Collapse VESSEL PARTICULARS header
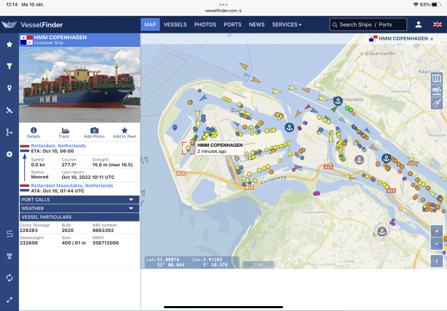The width and height of the screenshot is (447, 311). tap(79, 217)
